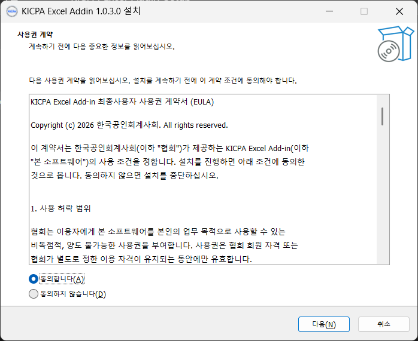The height and width of the screenshot is (341, 418).
Task: Click the 다음(N) button
Action: tap(323, 324)
